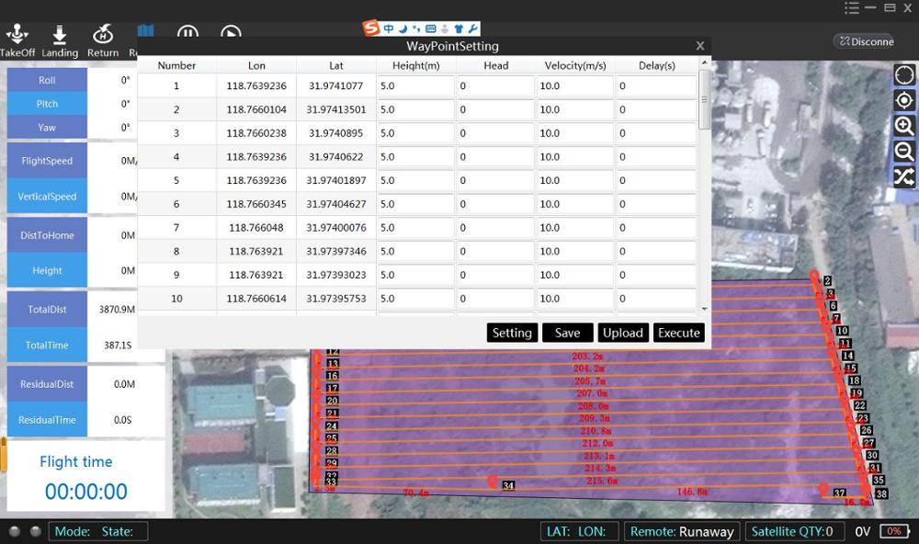The image size is (919, 544).
Task: Click the IME user avatar icon
Action: click(445, 28)
